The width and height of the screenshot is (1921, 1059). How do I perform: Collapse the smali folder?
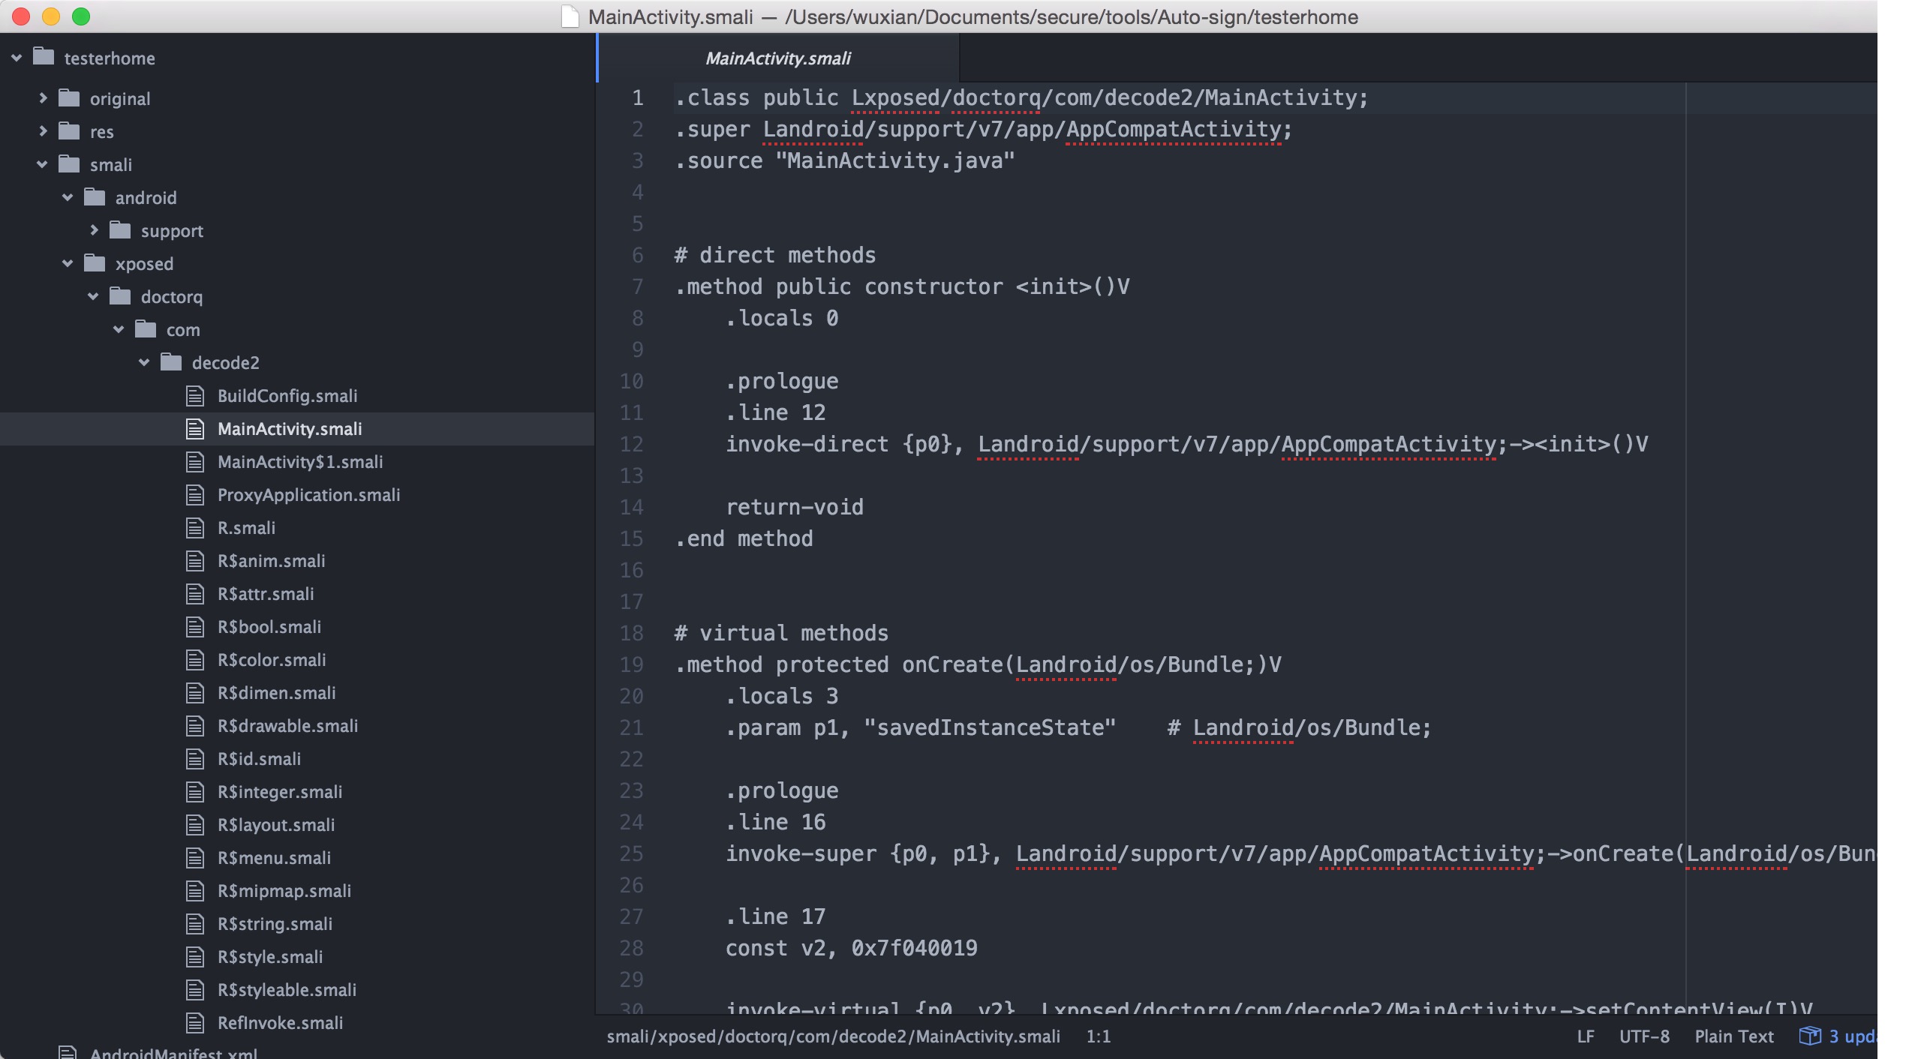point(43,164)
